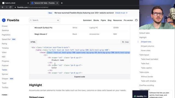Click the monday dev advertisement
Viewport: 175px width, 98px height.
point(153,94)
